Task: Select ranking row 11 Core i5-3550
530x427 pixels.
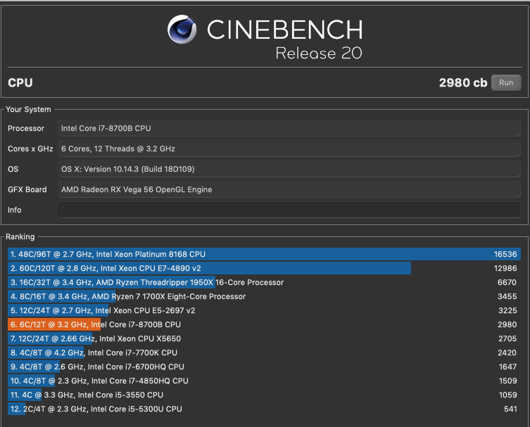Action: (265, 395)
